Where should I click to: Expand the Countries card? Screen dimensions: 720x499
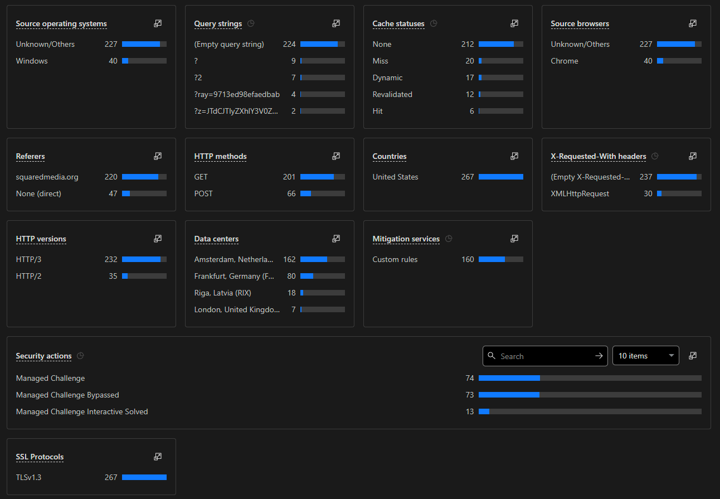514,156
